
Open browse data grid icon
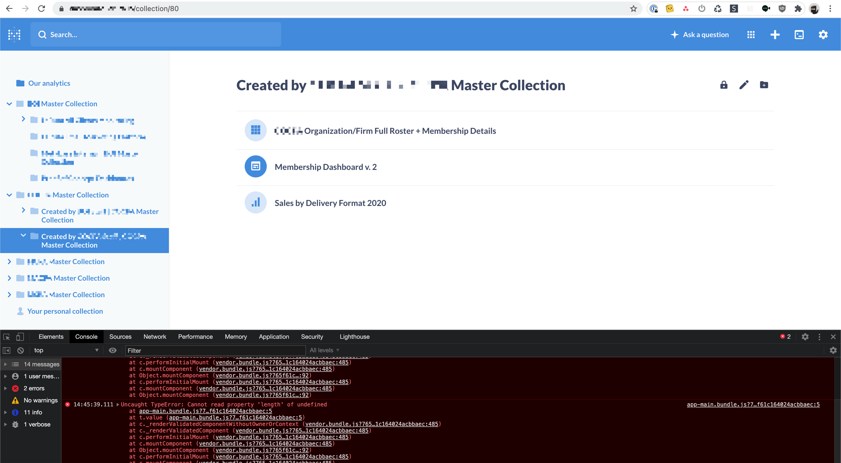[751, 35]
